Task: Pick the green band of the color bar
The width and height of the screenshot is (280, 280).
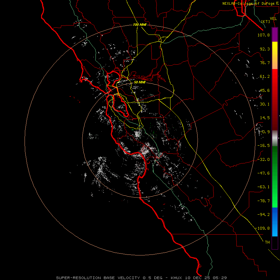Action: tap(275, 177)
